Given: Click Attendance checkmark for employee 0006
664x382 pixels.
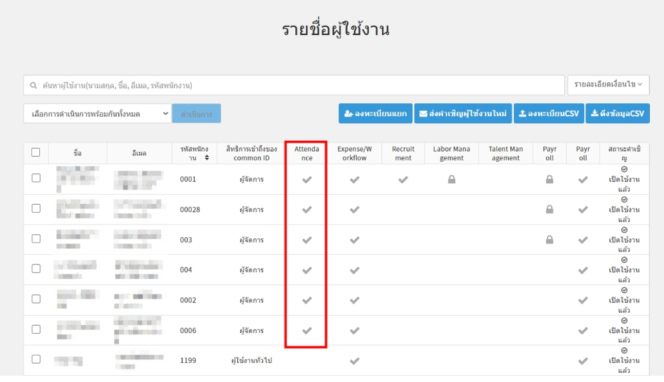Looking at the screenshot, I should pos(307,330).
